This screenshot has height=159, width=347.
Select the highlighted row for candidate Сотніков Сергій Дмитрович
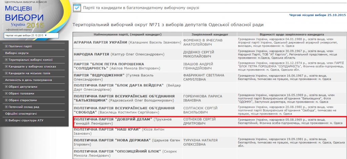point(209,122)
